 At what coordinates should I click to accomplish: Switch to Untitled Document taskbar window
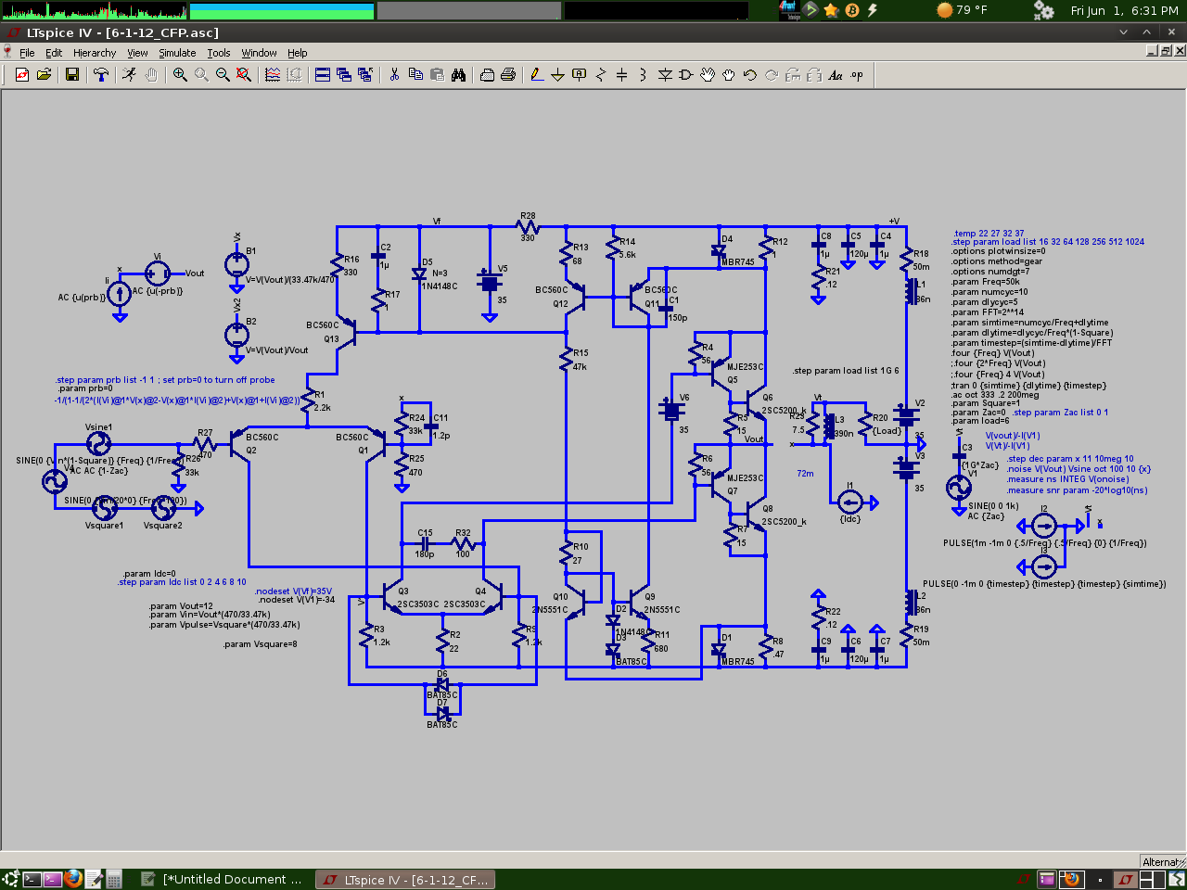(x=223, y=879)
